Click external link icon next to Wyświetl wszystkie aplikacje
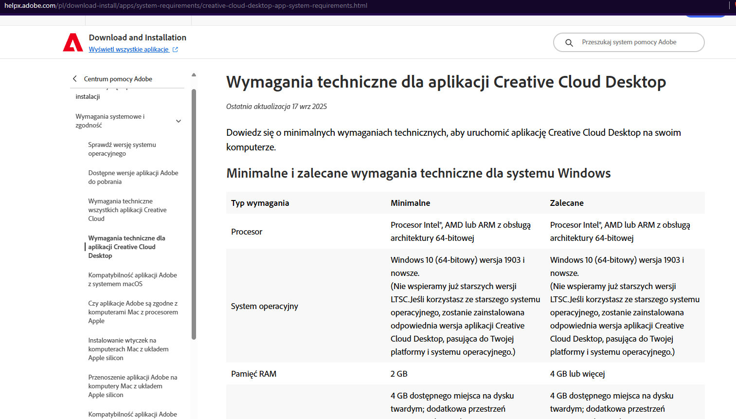Viewport: 736px width, 419px height. click(175, 50)
